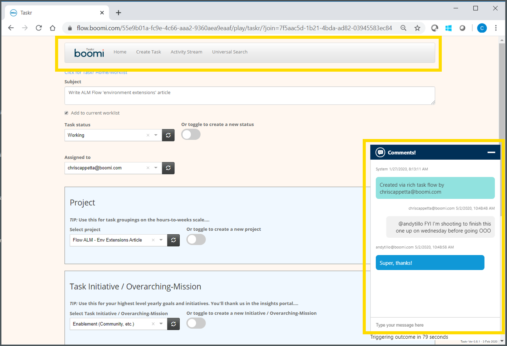
Task: Refresh the Task status options
Action: 168,135
